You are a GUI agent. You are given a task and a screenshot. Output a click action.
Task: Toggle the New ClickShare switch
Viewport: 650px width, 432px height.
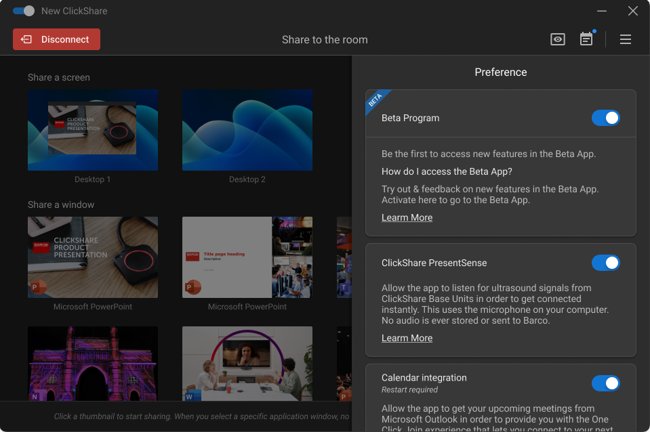pos(24,11)
